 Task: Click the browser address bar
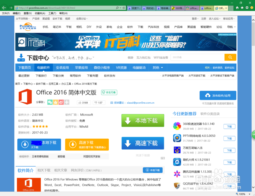click(x=65, y=8)
